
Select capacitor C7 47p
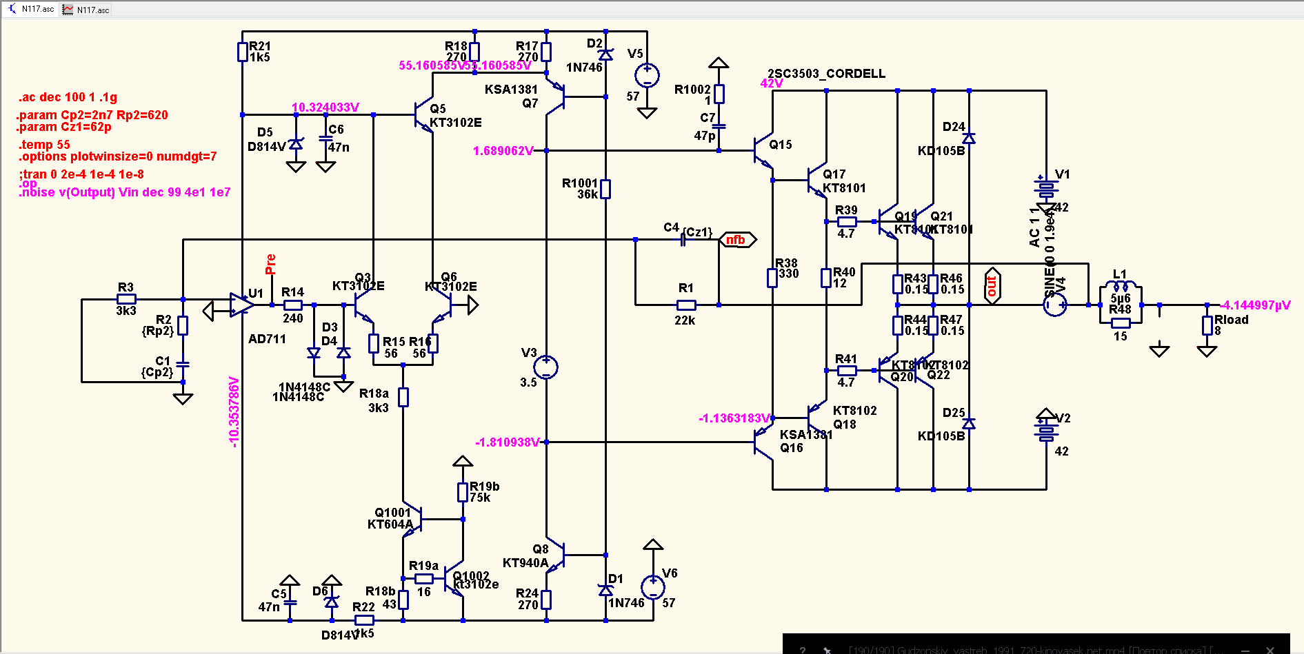719,127
